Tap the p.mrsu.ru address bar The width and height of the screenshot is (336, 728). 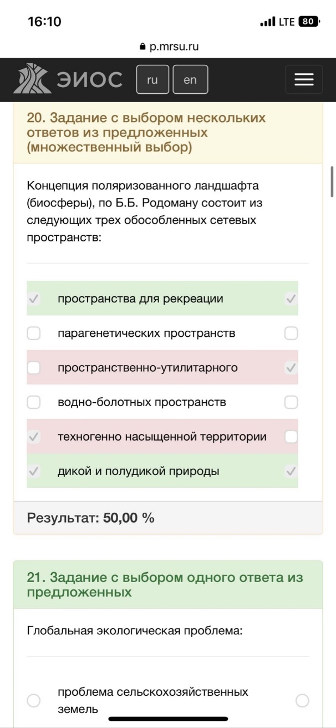pos(168,47)
